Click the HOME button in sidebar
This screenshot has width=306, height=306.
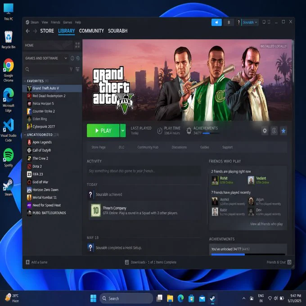[x=48, y=45]
